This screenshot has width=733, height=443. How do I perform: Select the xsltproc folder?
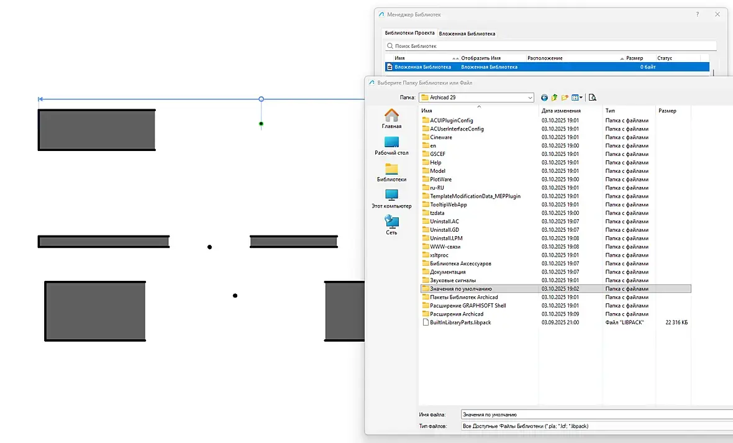pyautogui.click(x=435, y=255)
